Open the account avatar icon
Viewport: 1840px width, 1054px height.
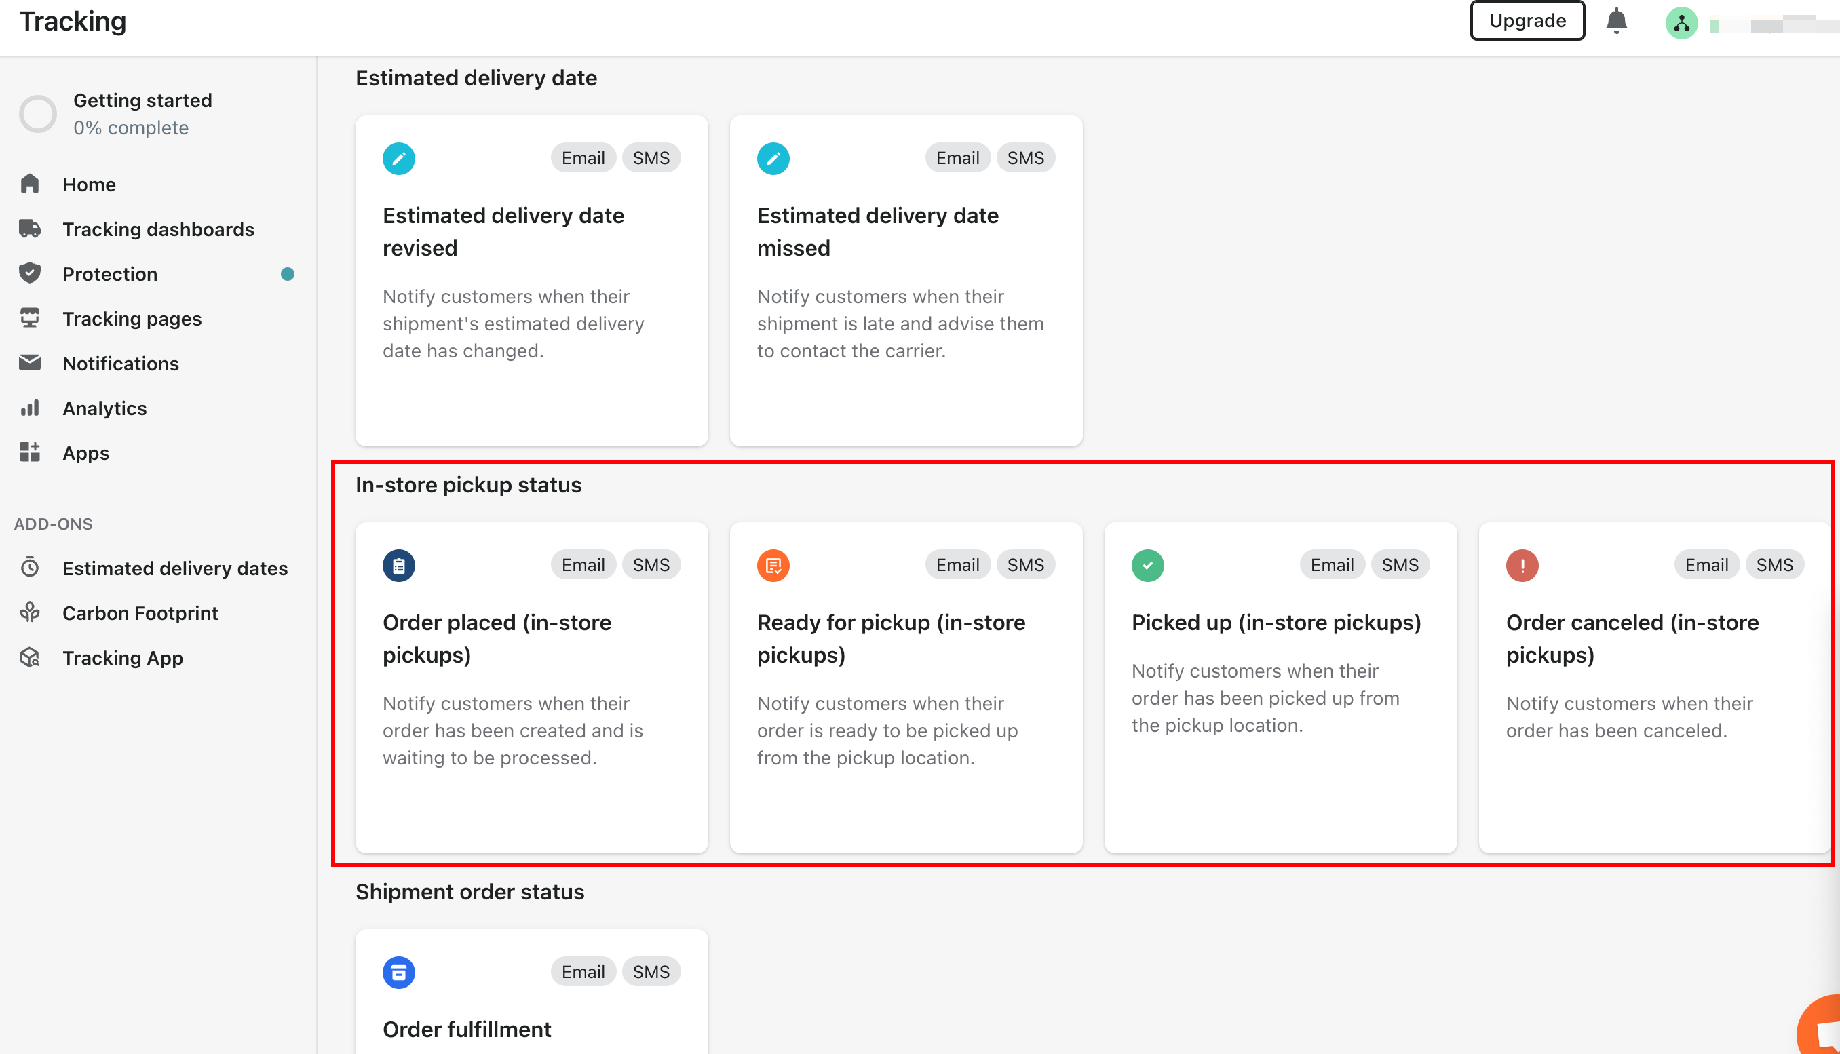pyautogui.click(x=1681, y=22)
